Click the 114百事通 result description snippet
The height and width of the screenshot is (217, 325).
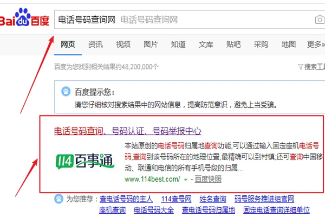pos(224,157)
